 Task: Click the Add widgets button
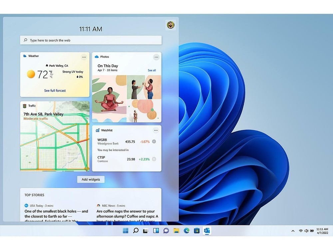click(x=91, y=179)
